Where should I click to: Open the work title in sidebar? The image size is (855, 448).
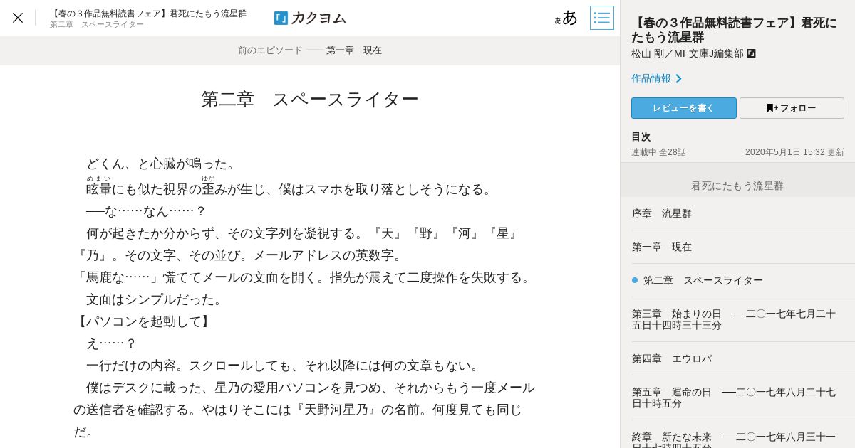point(734,30)
